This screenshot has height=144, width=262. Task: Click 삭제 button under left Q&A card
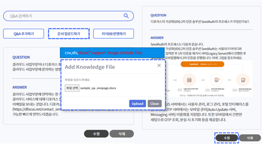[x=122, y=134]
